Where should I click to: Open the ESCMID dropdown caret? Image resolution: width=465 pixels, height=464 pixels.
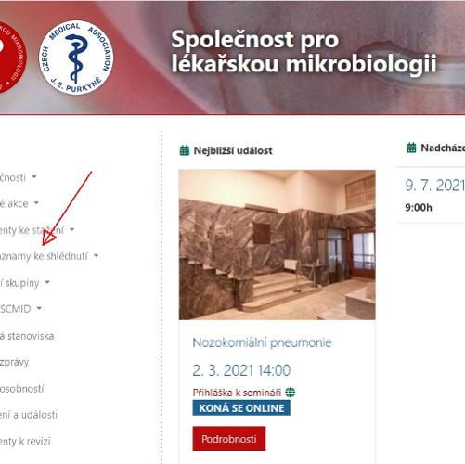(x=39, y=308)
